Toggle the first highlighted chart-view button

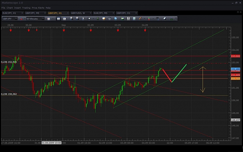pyautogui.click(x=58, y=19)
